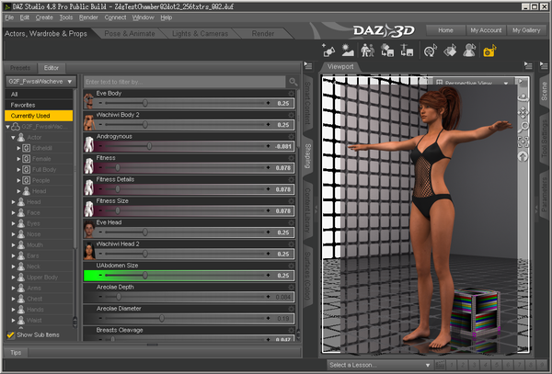Click the UAbdomen Size value 0.25

click(x=283, y=276)
